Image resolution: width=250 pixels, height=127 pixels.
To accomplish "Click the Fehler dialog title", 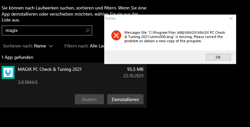I will point(110,19).
